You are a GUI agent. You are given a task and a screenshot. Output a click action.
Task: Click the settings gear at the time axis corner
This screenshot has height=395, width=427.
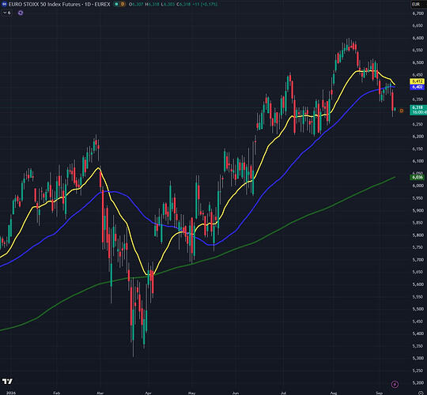(x=420, y=393)
